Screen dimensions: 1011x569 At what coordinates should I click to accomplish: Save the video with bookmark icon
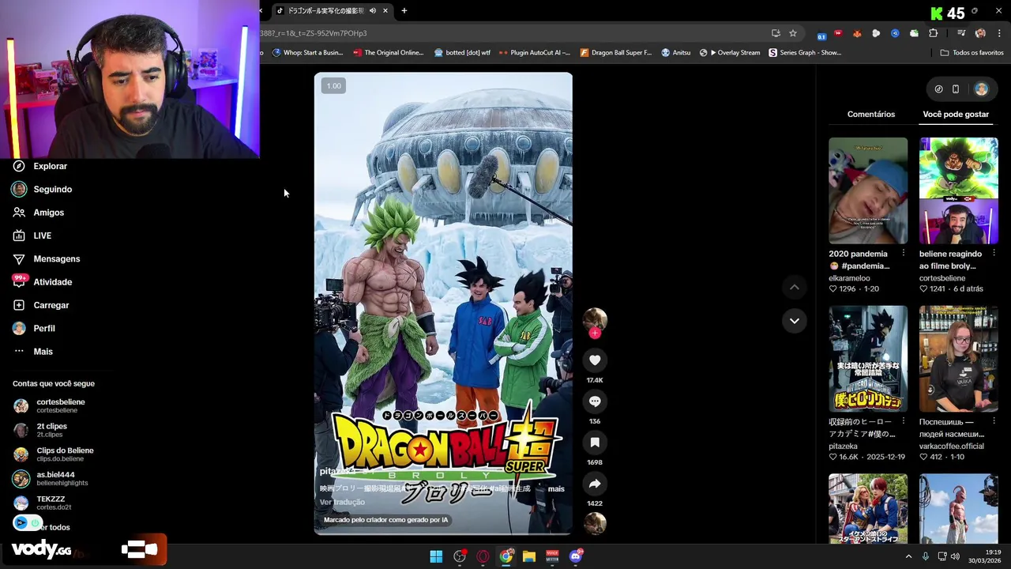(595, 443)
